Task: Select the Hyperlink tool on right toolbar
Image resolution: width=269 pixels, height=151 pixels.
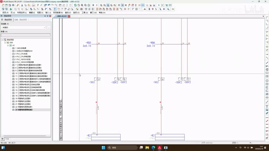Action: [x=267, y=113]
